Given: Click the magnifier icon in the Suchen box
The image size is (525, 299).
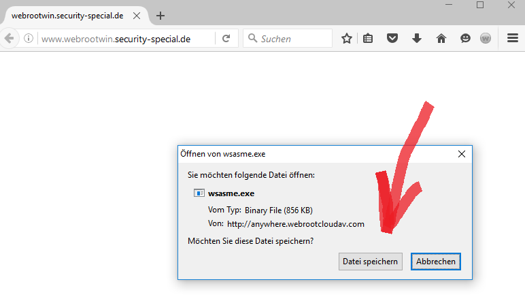Looking at the screenshot, I should point(252,39).
